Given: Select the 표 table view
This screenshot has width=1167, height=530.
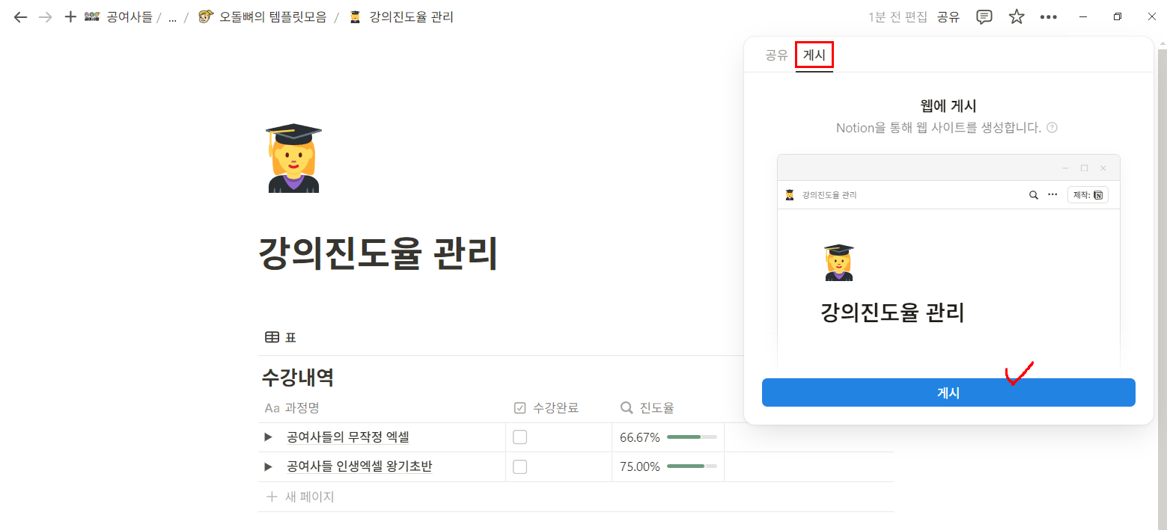Looking at the screenshot, I should pos(281,338).
